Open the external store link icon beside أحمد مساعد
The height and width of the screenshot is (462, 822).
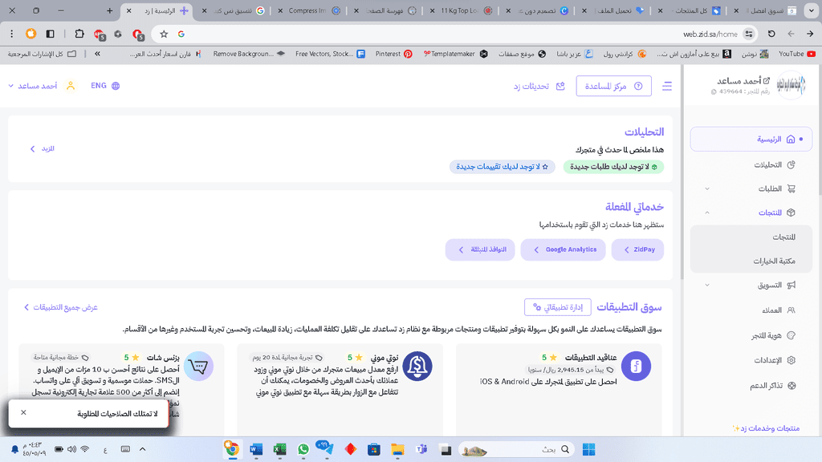pyautogui.click(x=767, y=81)
